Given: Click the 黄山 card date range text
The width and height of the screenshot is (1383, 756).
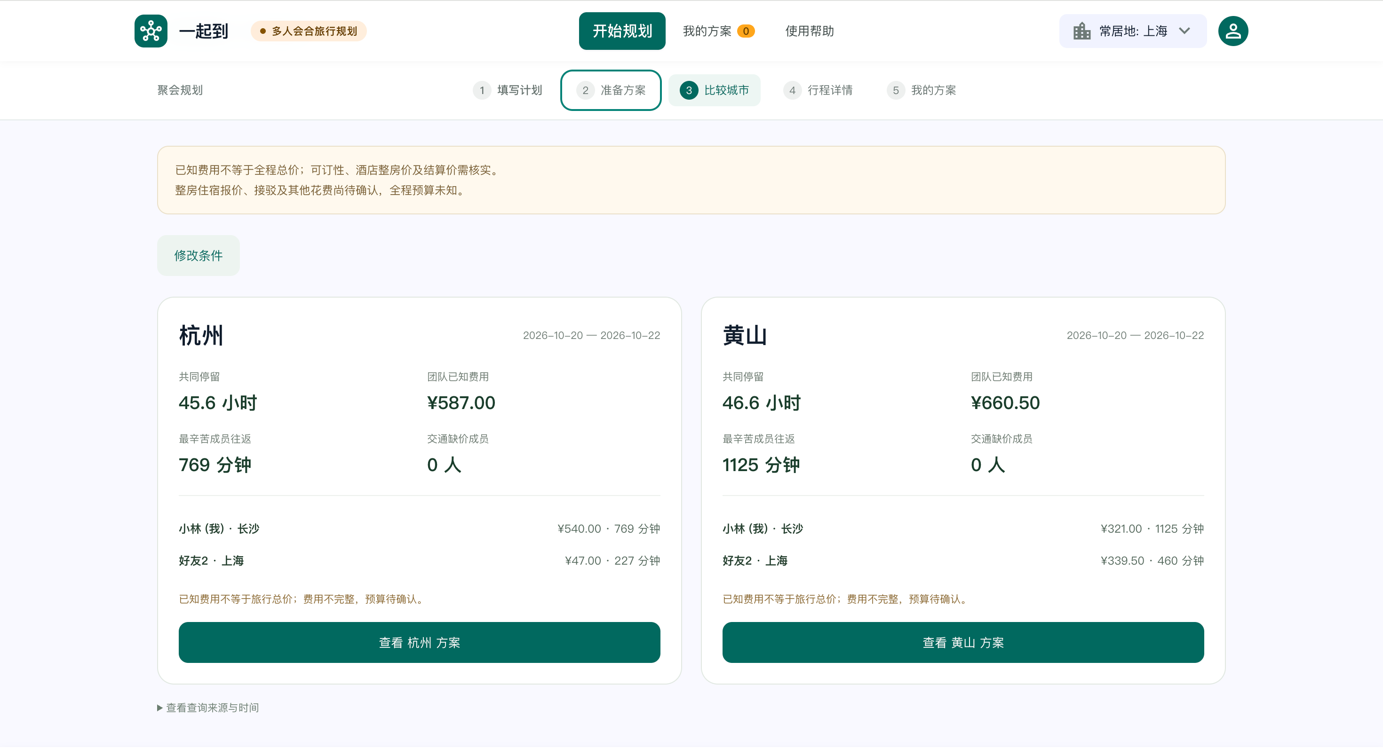Looking at the screenshot, I should pos(1135,335).
